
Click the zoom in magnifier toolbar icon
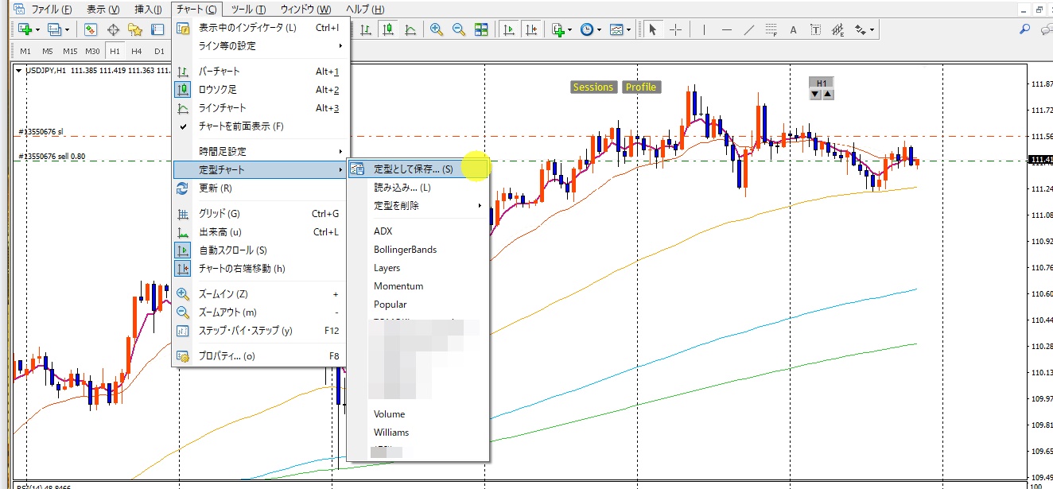[437, 29]
